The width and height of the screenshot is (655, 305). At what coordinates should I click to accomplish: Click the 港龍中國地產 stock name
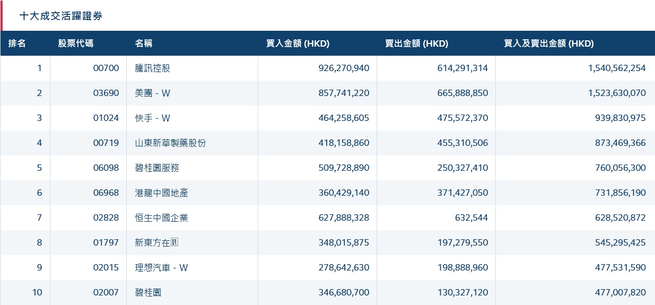[161, 193]
